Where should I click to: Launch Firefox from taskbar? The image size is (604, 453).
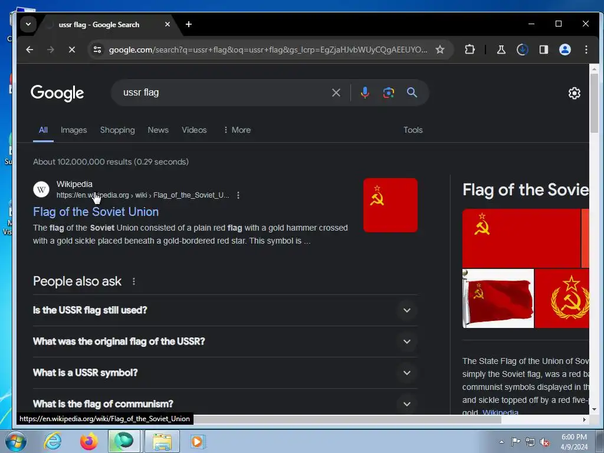tap(88, 441)
